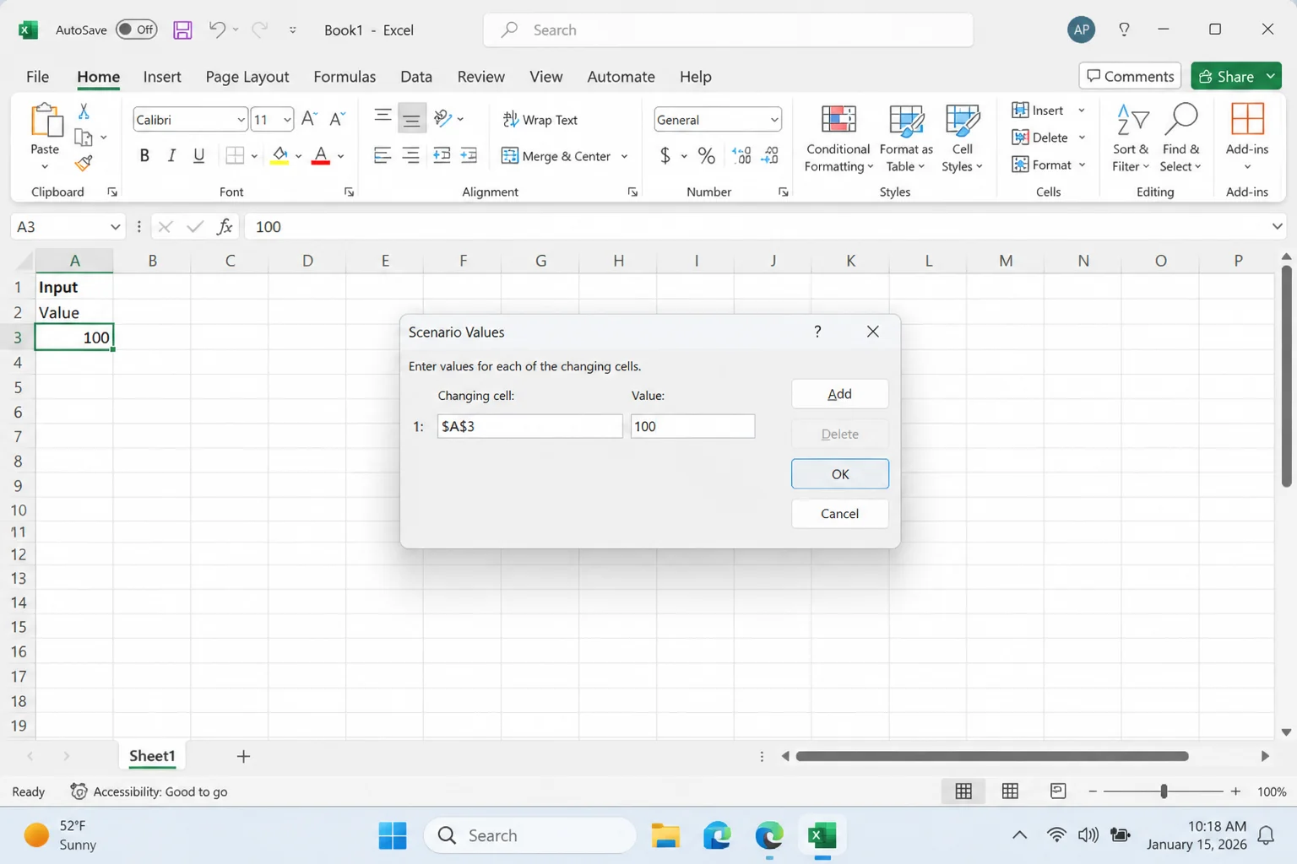The image size is (1297, 864).
Task: Switch to Page Layout view in status bar
Action: (x=1010, y=791)
